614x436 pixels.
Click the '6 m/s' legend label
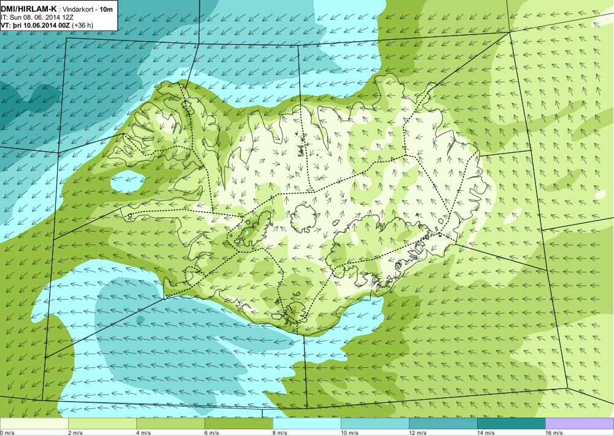pos(211,433)
